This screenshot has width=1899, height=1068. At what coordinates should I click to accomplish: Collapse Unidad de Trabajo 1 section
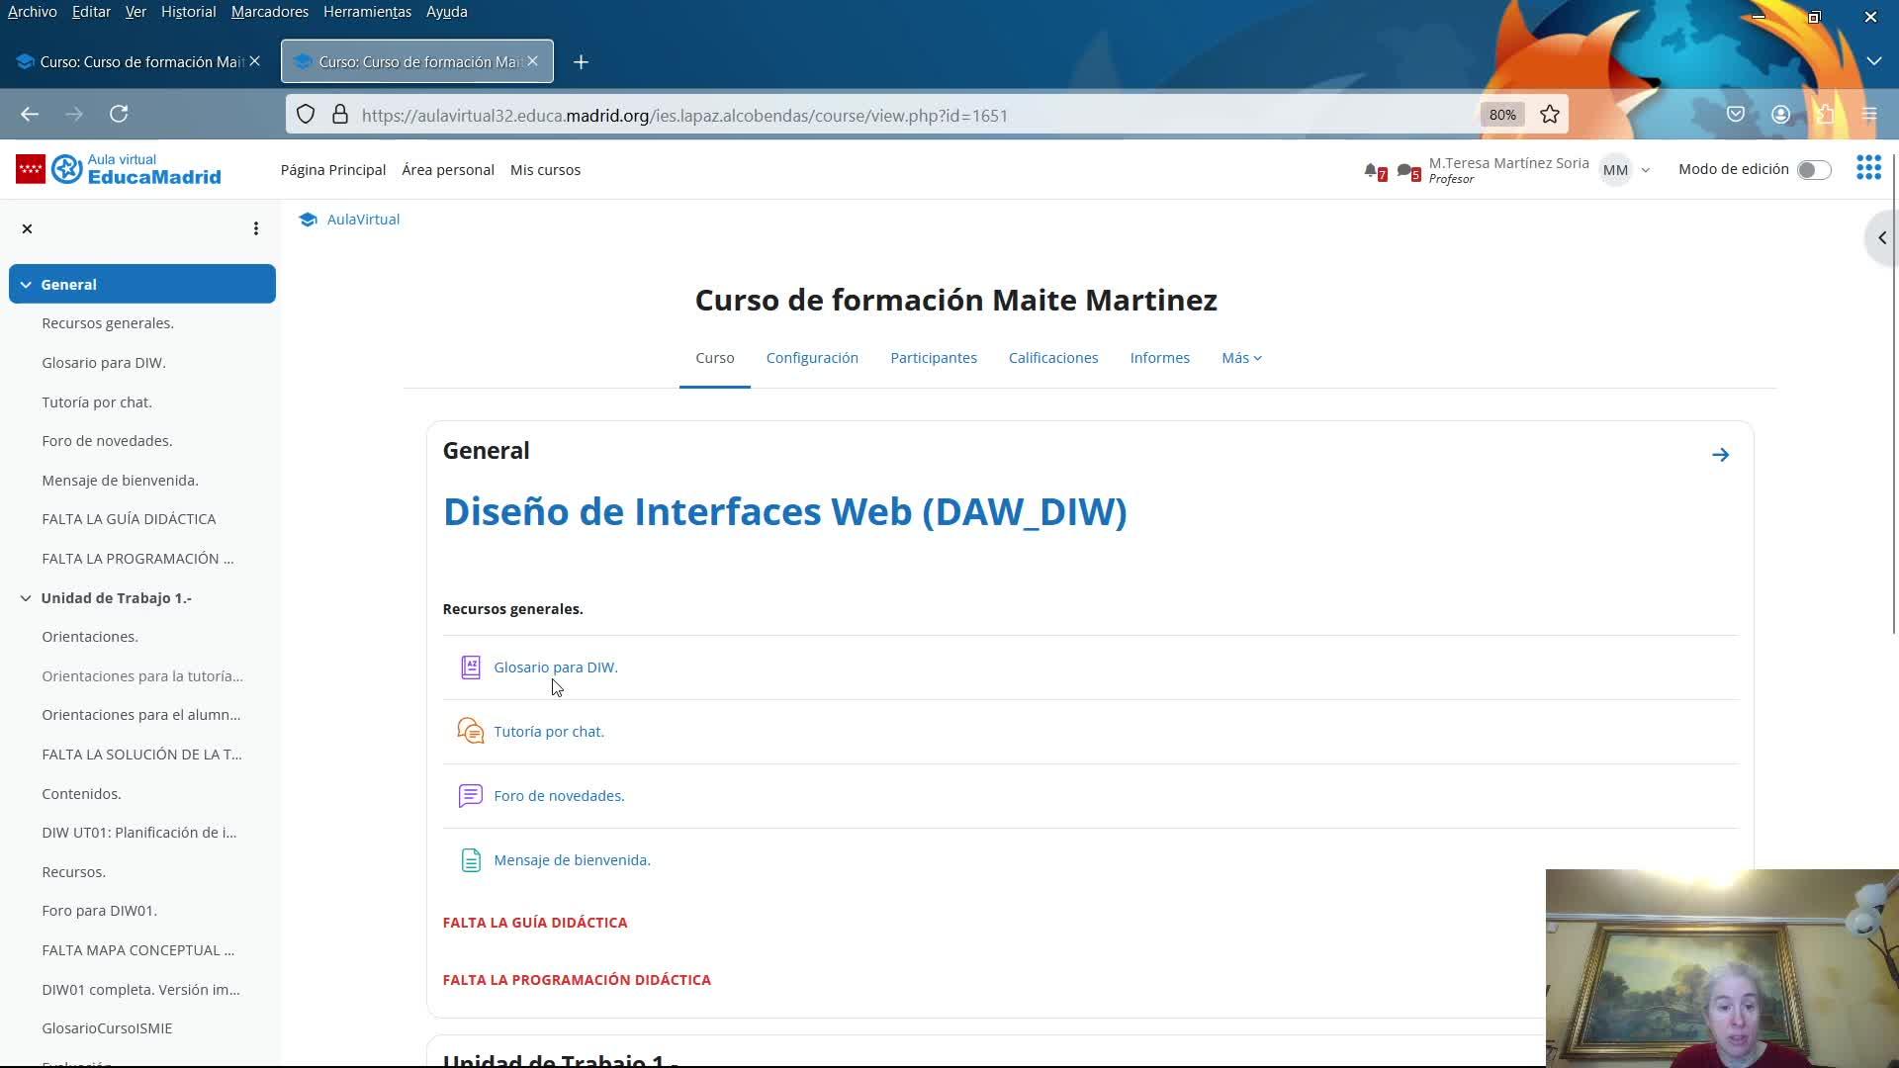point(26,598)
